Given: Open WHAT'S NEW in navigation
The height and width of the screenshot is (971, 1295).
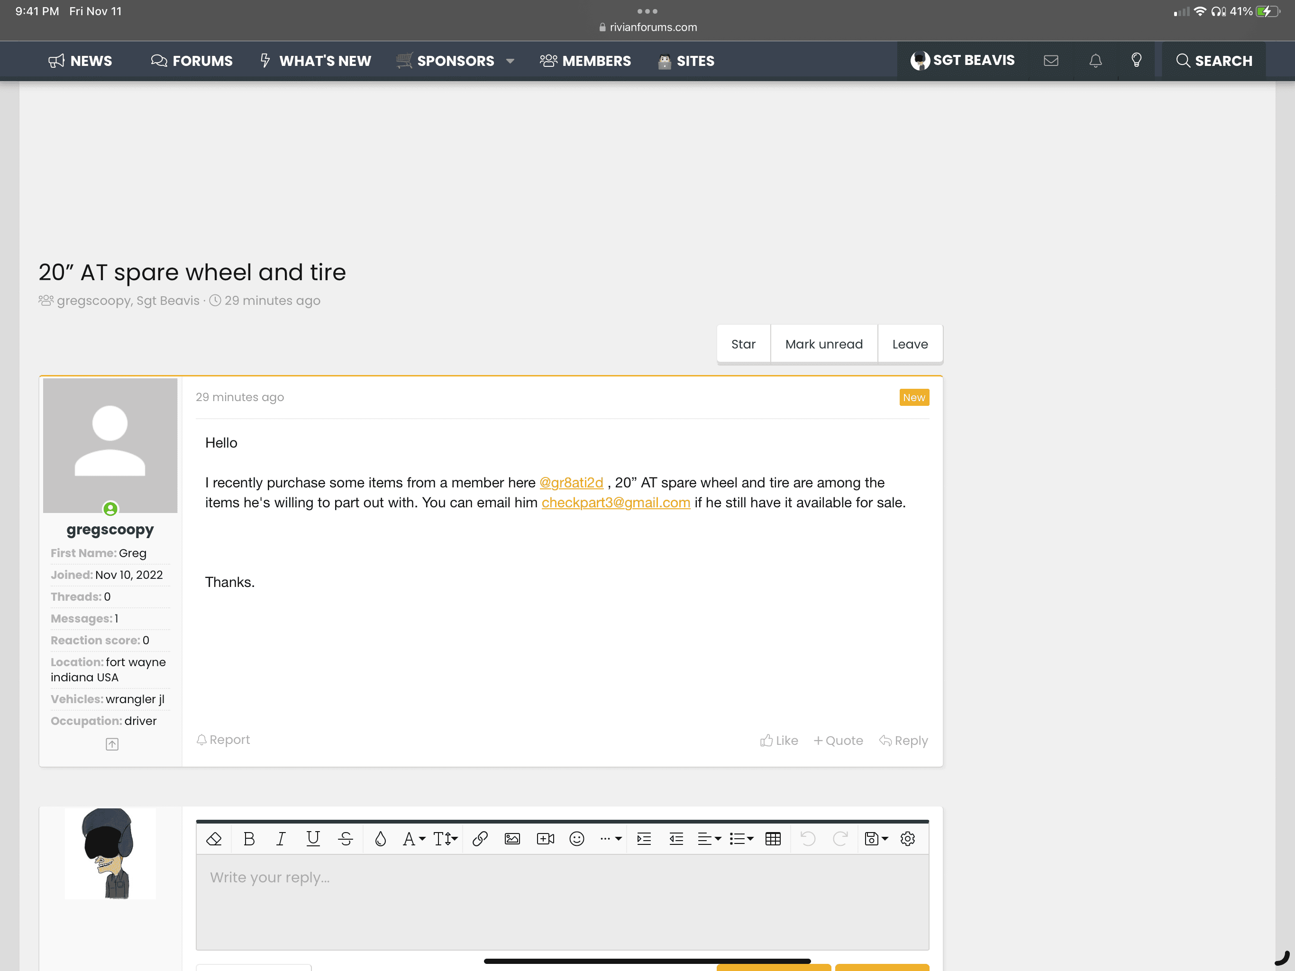Looking at the screenshot, I should (x=316, y=61).
